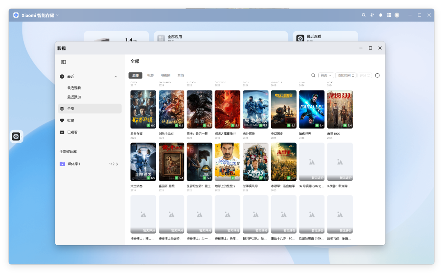Click the layers icon beside 全部
This screenshot has height=273, width=443.
[62, 108]
